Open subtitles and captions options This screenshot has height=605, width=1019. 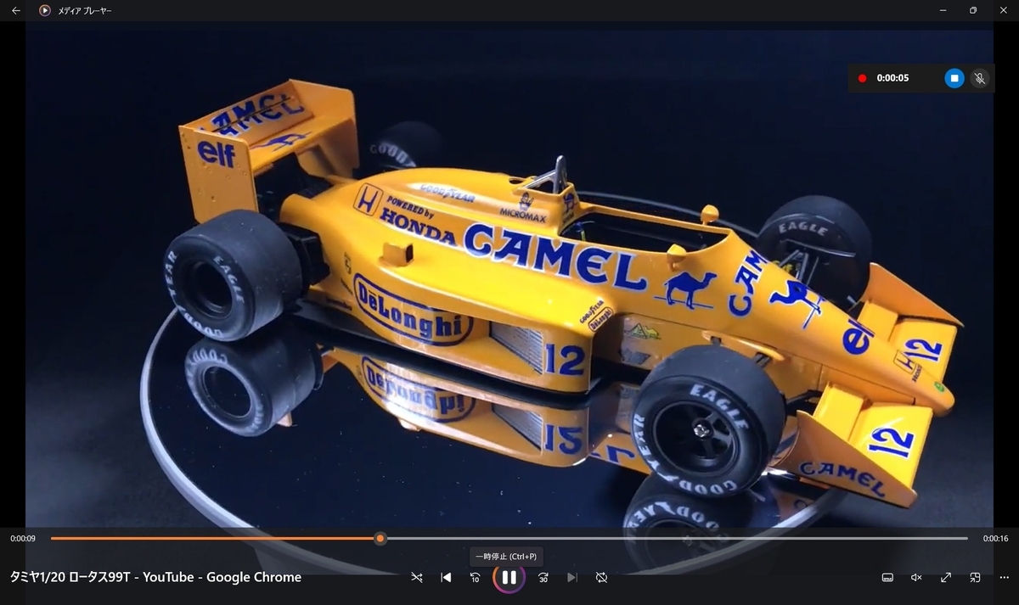pyautogui.click(x=887, y=577)
